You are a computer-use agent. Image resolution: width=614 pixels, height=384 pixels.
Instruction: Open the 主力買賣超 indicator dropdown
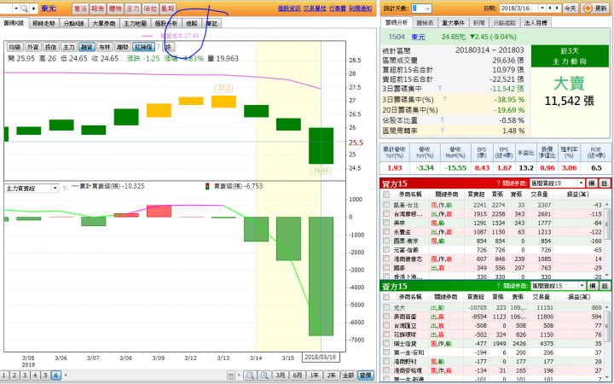(55, 189)
